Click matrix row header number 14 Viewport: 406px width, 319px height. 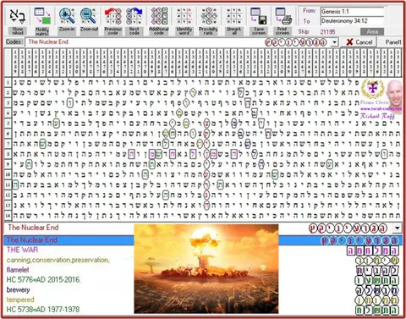8,216
